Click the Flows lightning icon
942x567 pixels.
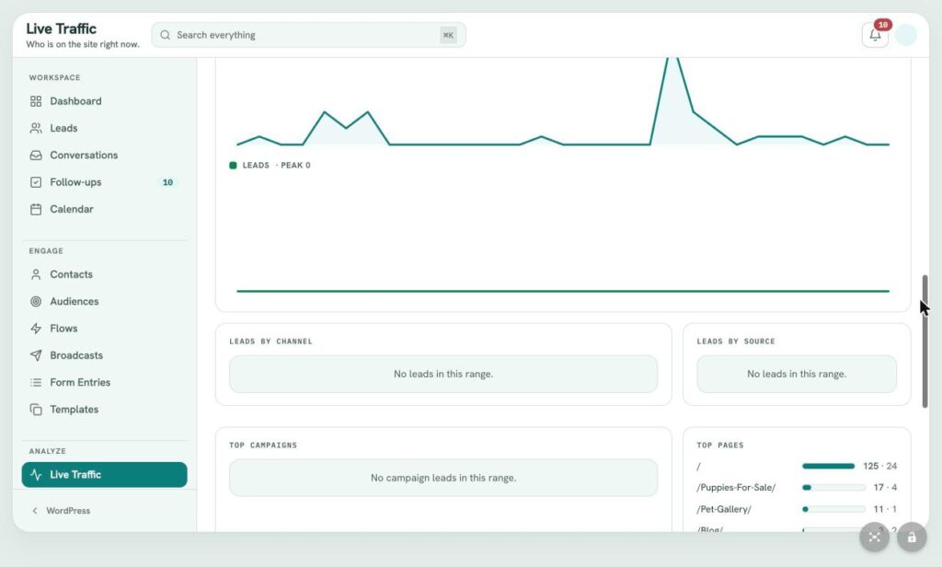[36, 329]
